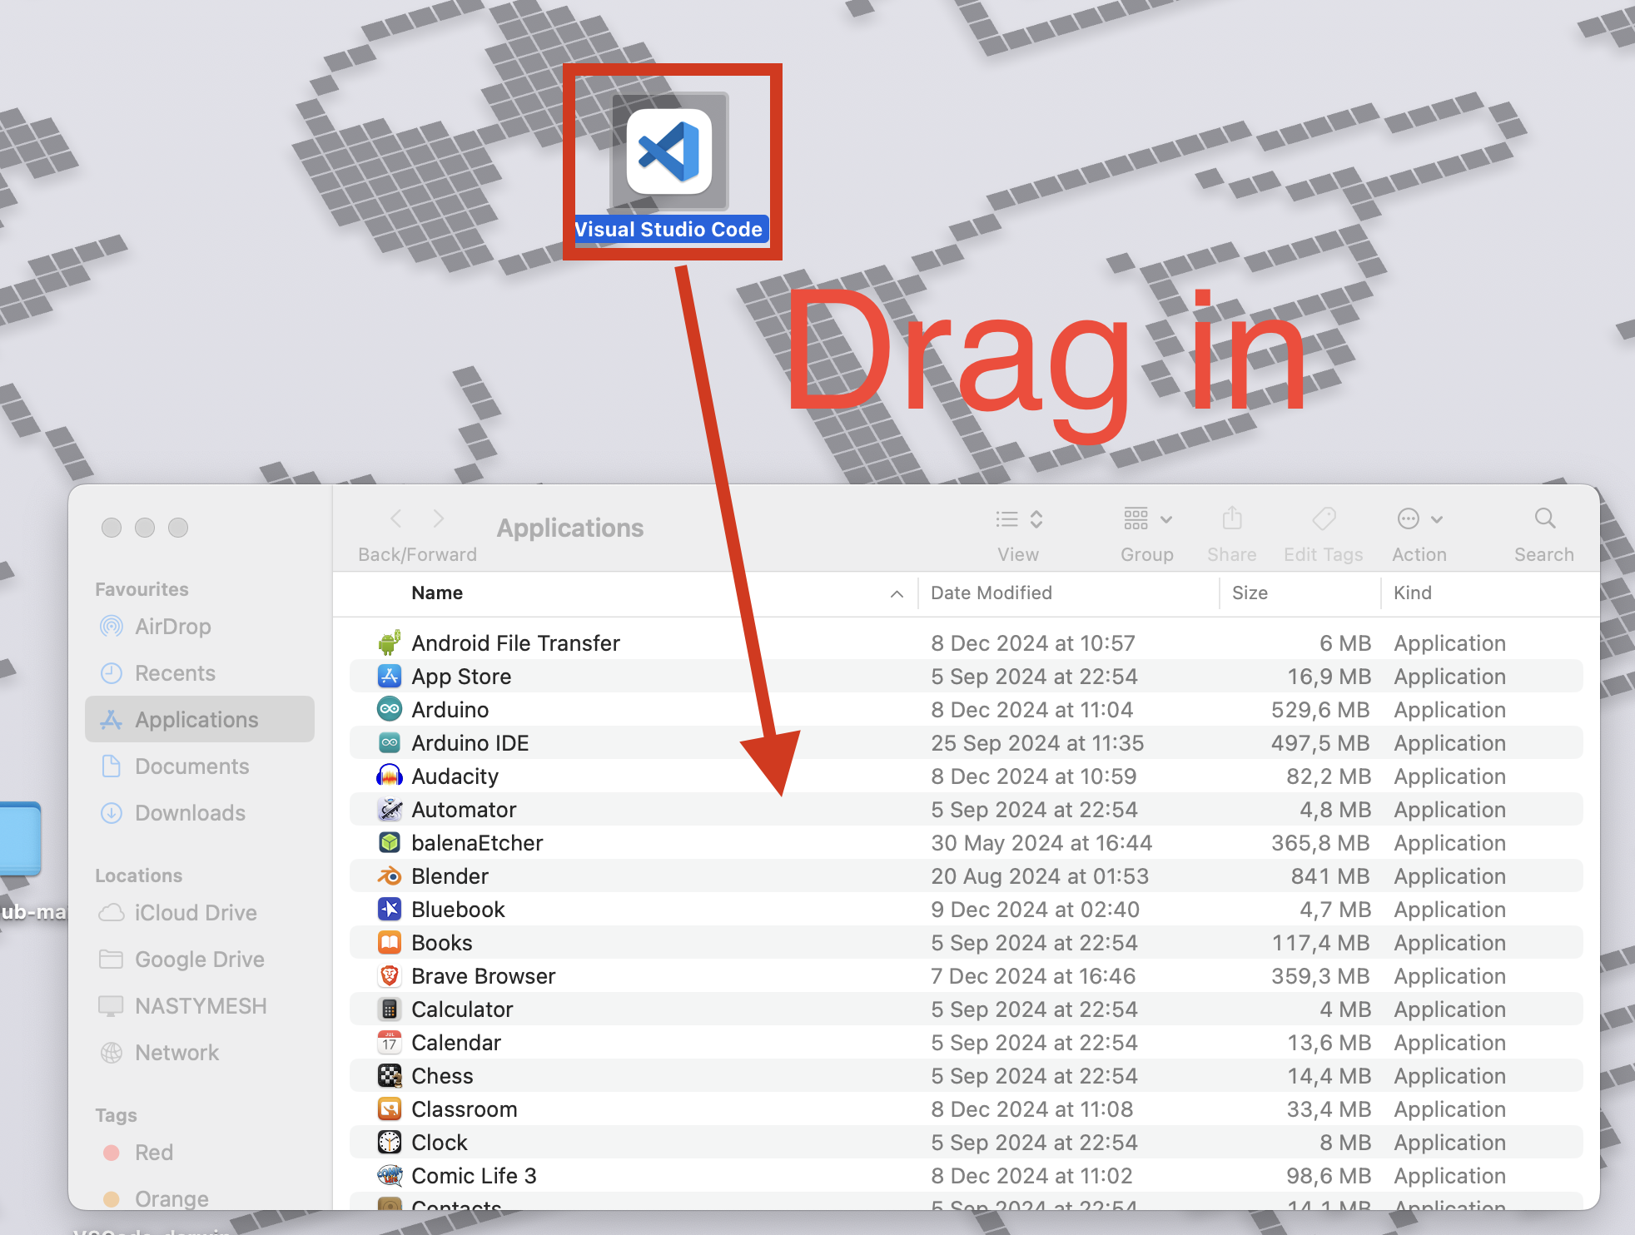Select the Blender row name
The height and width of the screenshot is (1235, 1635).
coord(450,875)
